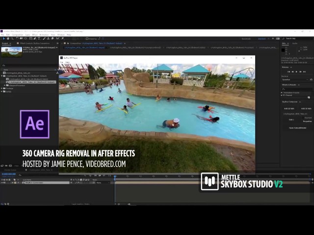The image size is (314, 235).
Task: Switch to Effect Controls Skybox Converter tab
Action: click(x=34, y=44)
